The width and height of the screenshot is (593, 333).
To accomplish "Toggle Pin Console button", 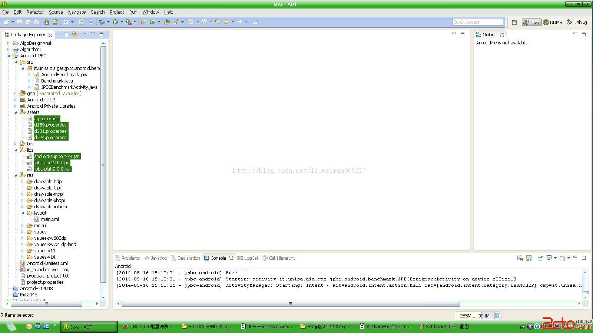I will 540,258.
